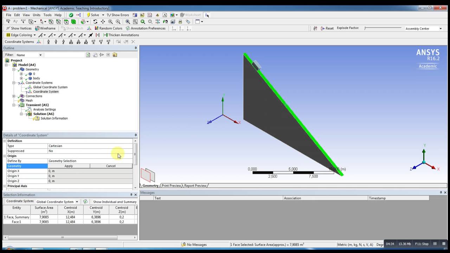
Task: Activate the Zoom tool icon
Action: [x=110, y=22]
